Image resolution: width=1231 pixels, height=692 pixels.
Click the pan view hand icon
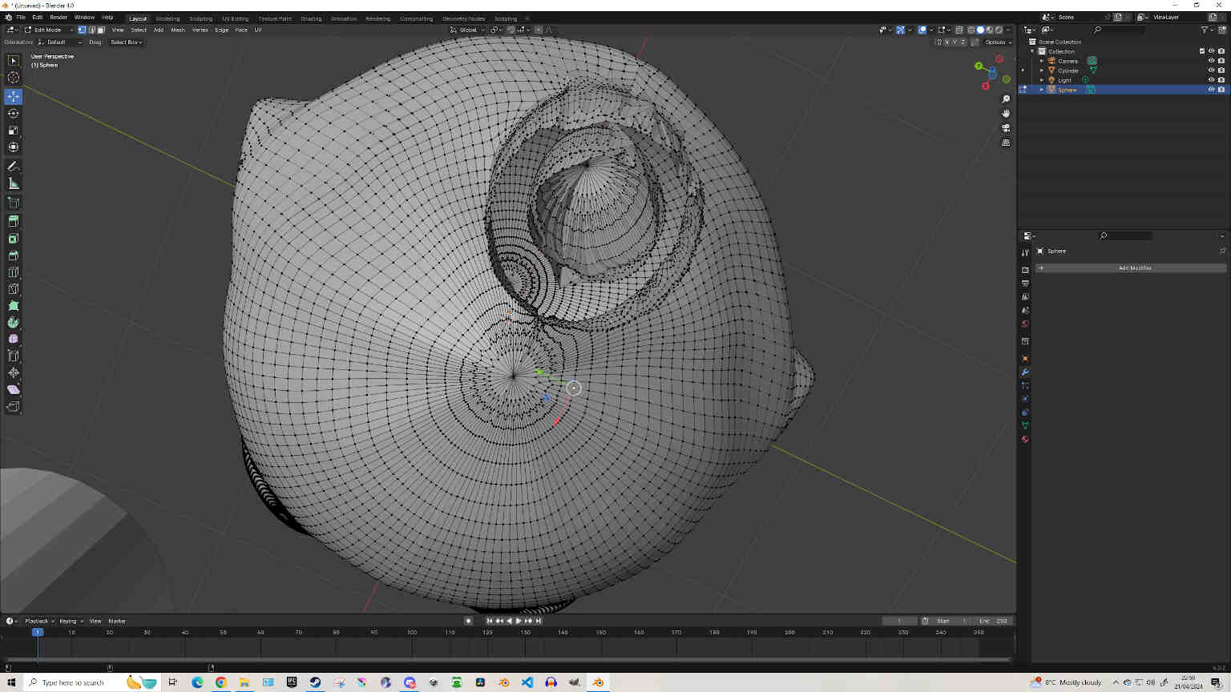point(1006,114)
